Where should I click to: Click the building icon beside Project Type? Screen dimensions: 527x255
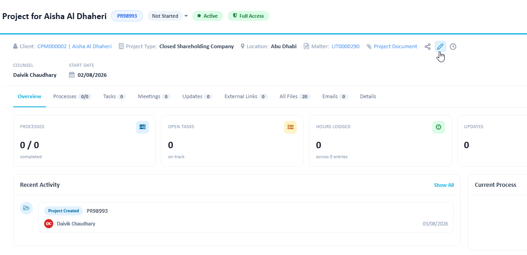pyautogui.click(x=122, y=46)
